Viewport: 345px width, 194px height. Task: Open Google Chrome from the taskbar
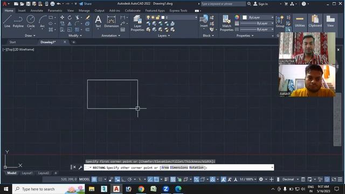click(141, 189)
